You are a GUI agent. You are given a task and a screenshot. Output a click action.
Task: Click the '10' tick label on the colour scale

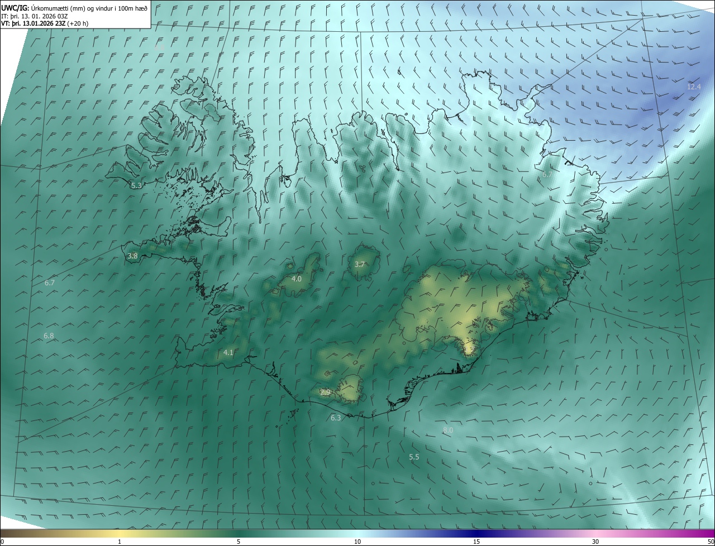[x=357, y=542]
